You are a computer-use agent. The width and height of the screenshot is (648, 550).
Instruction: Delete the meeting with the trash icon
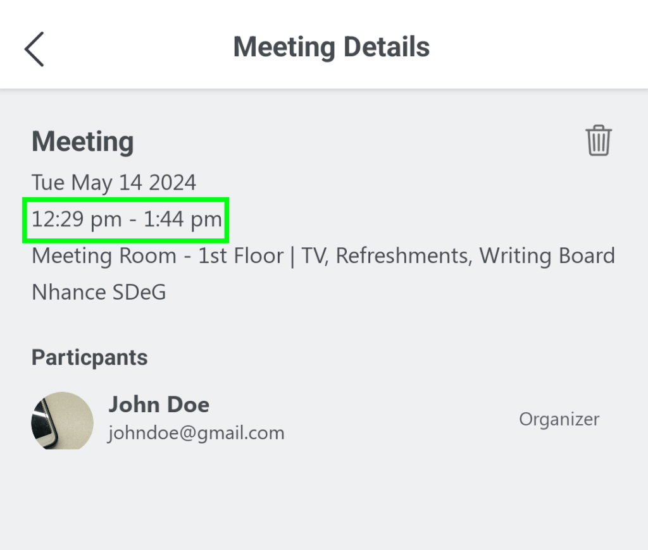click(598, 140)
